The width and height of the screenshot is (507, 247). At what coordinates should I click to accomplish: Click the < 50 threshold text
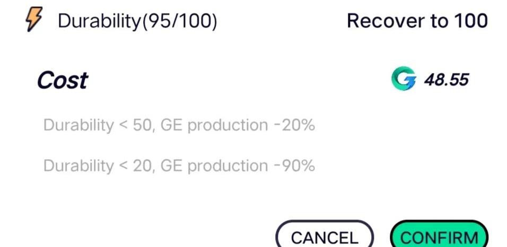point(134,125)
